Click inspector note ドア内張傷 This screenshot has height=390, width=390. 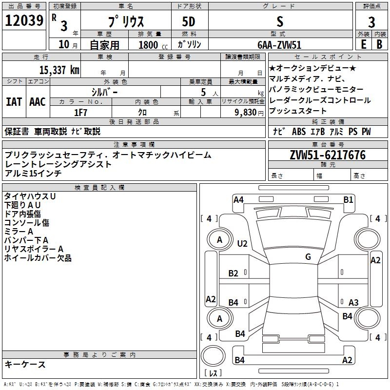(22, 214)
